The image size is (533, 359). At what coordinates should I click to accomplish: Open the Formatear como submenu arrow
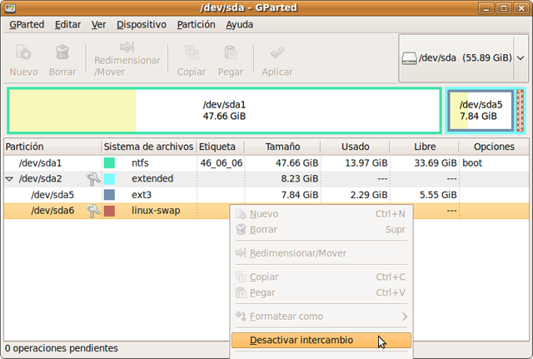405,317
